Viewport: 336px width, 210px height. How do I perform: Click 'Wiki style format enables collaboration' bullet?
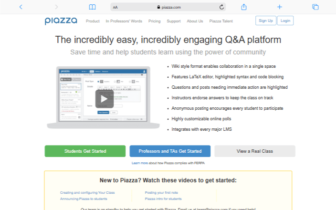223,66
